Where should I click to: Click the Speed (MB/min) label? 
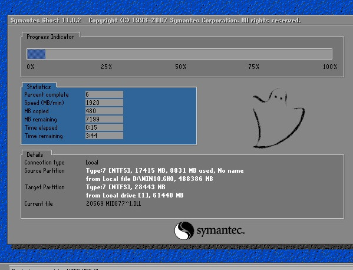[x=44, y=103]
